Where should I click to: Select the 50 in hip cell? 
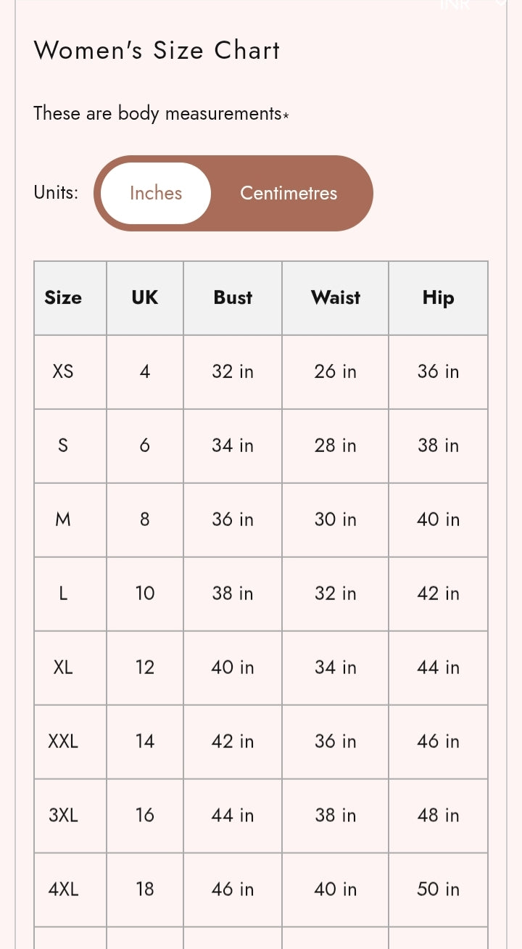(x=438, y=890)
